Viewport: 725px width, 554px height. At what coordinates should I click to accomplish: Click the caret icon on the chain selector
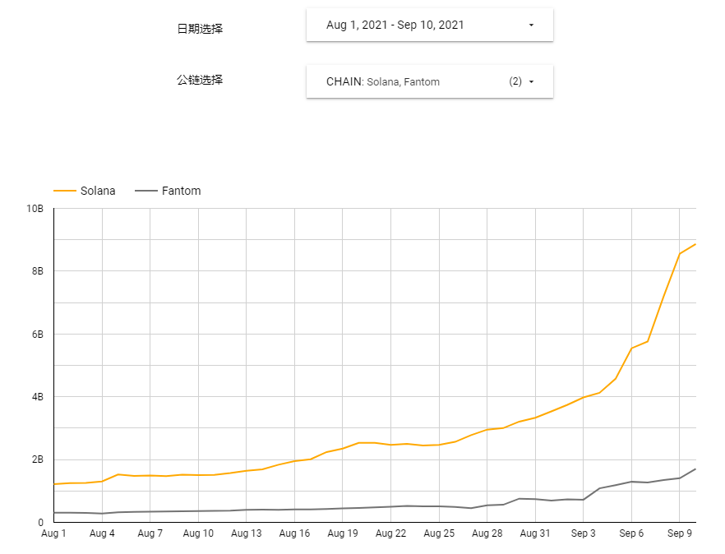pyautogui.click(x=530, y=81)
